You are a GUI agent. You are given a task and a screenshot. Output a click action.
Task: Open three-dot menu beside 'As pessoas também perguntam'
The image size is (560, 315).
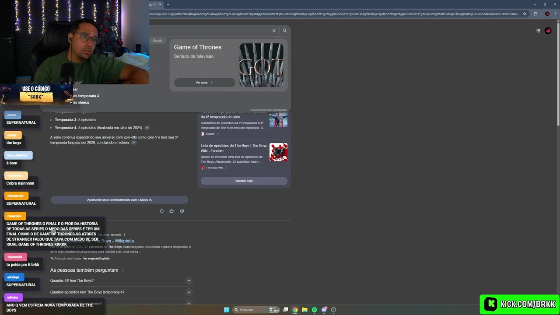[123, 270]
